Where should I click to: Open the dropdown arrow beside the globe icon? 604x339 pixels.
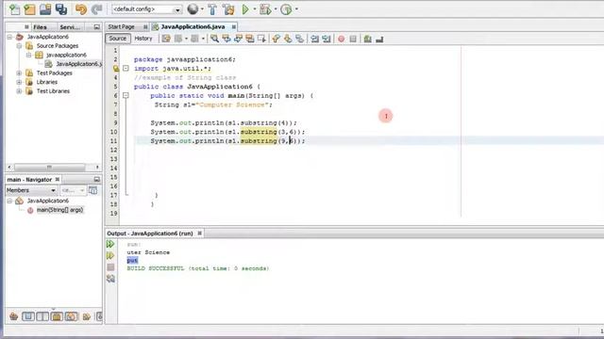click(202, 9)
